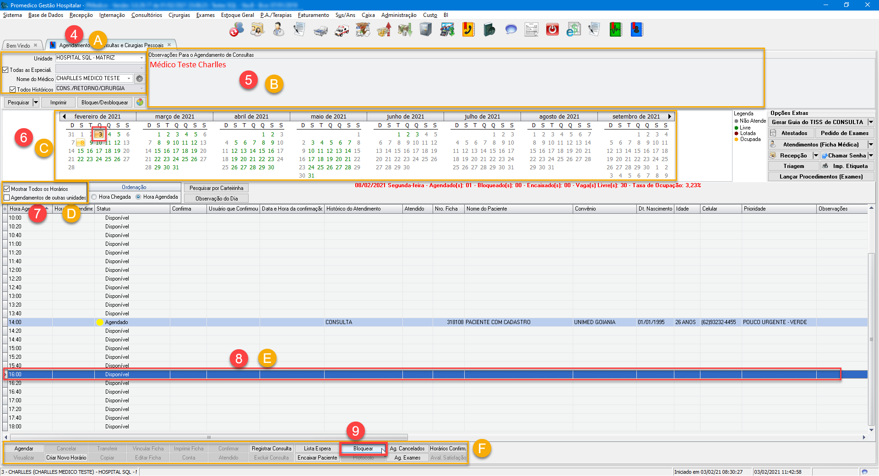Open the Faturamento menu
The image size is (879, 476).
click(313, 15)
